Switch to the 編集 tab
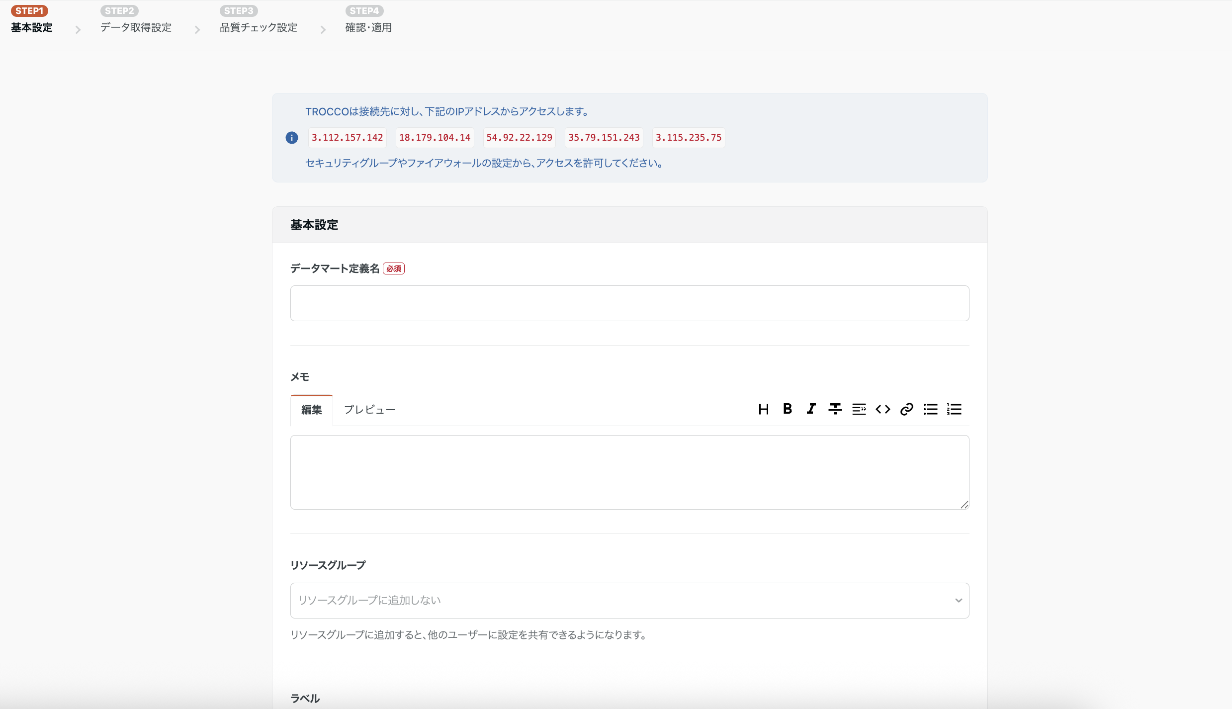 pos(312,410)
